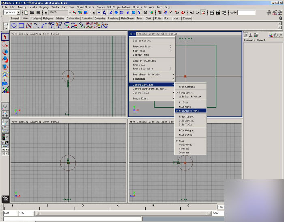The image size is (284, 222).
Task: Activate the Select tool arrow
Action: (x=5, y=37)
